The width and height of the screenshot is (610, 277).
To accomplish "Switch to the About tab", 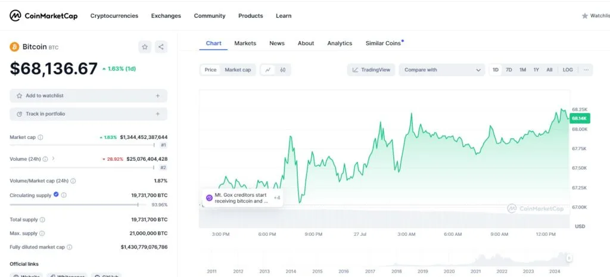I will tap(306, 43).
